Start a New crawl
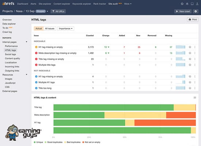Image resolution: width=201 pixels, height=146 pixels. coord(183,11)
